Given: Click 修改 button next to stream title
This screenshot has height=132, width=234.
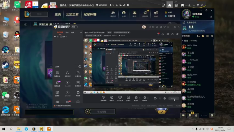Looking at the screenshot, I should pyautogui.click(x=109, y=32).
